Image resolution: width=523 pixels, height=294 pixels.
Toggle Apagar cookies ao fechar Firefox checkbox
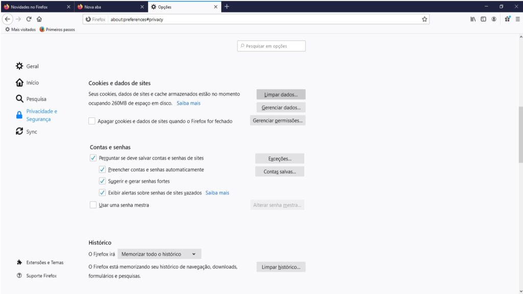point(92,121)
